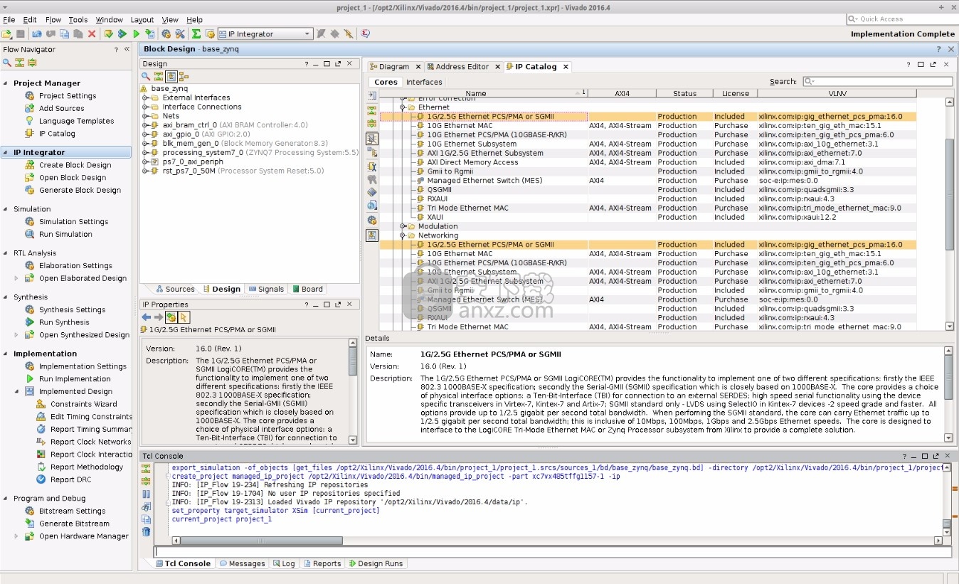
Task: Click Run Synthesis in Flow Navigator
Action: [x=64, y=322]
